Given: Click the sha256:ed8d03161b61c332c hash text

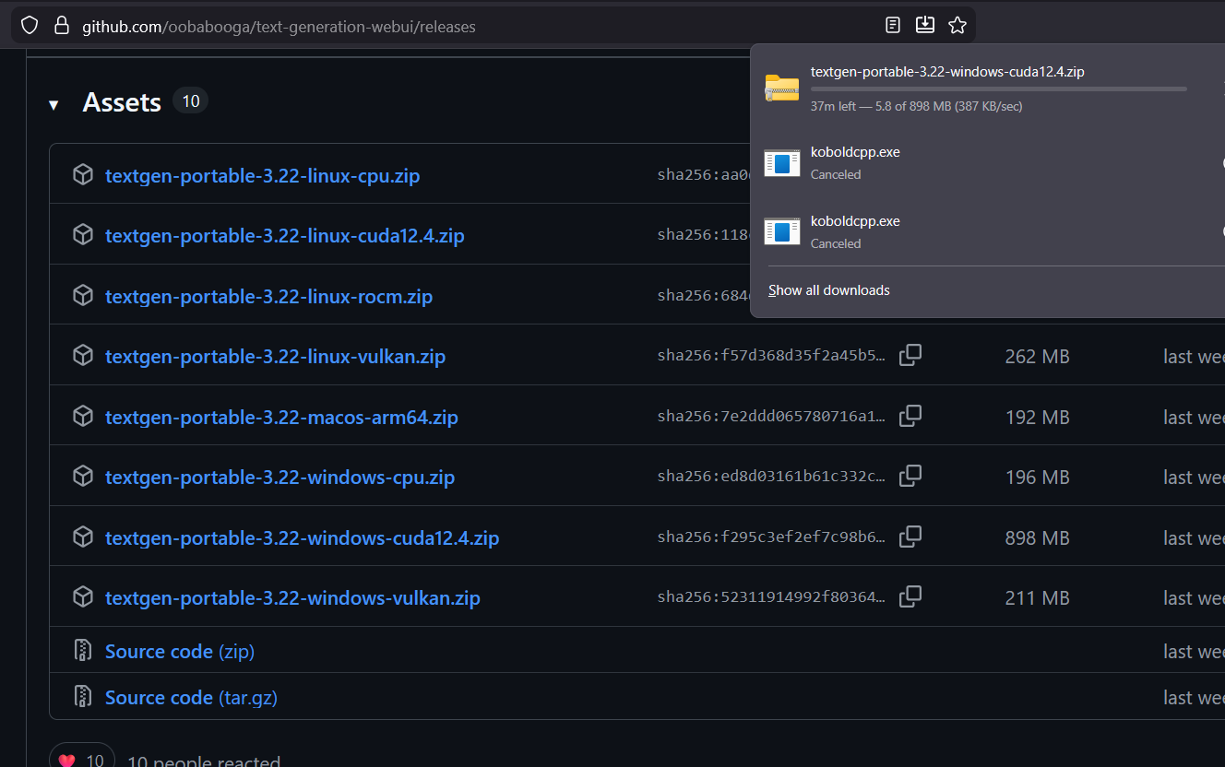Looking at the screenshot, I should (x=771, y=478).
